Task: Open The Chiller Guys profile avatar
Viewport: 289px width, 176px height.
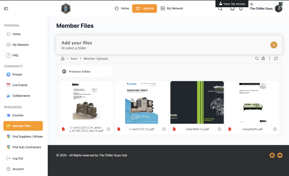Action: click(x=279, y=8)
